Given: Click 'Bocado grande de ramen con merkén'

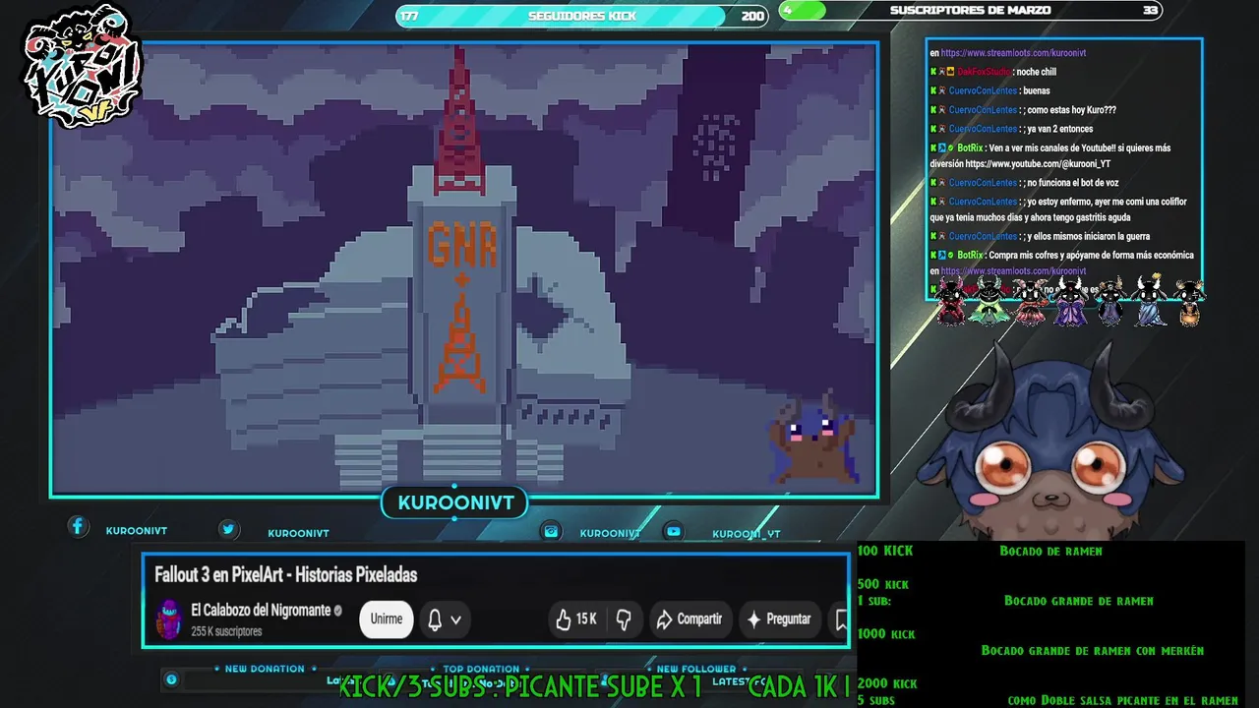Looking at the screenshot, I should 1093,650.
